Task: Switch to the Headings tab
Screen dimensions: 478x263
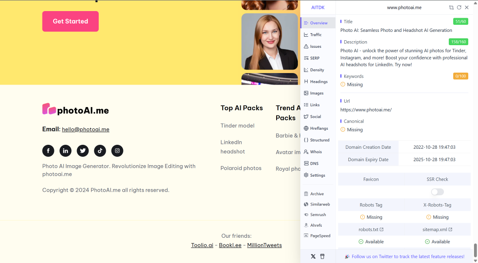Action: pyautogui.click(x=318, y=81)
